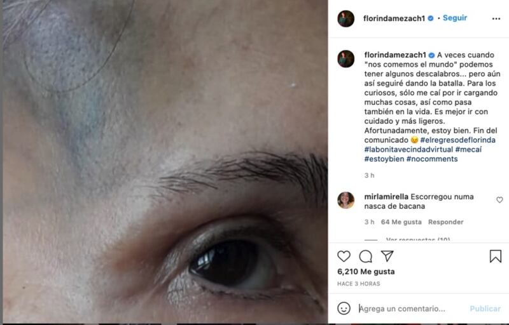Expand Ver respuestas (10) replies
The height and width of the screenshot is (325, 509).
(418, 240)
